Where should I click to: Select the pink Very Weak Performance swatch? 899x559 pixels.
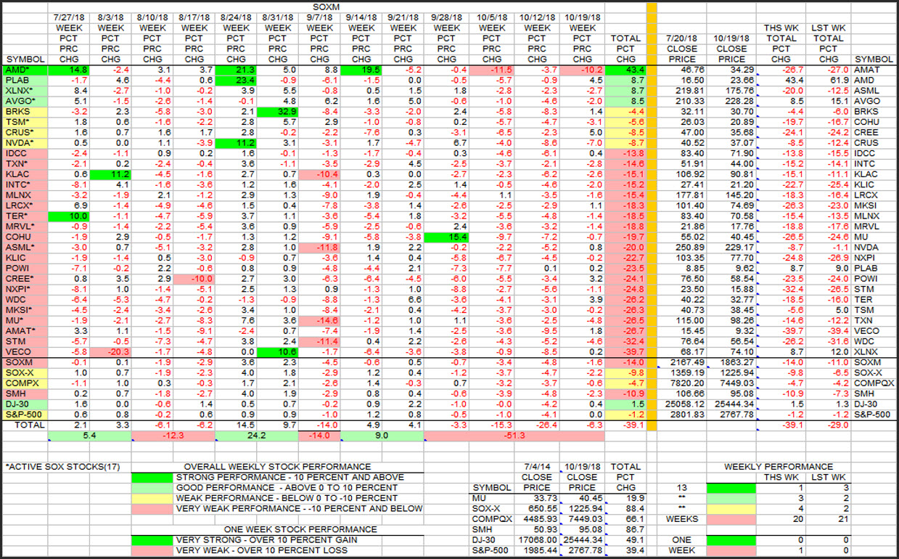152,509
